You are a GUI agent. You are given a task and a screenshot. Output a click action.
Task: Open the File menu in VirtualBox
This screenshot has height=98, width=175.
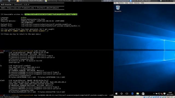coord(115,3)
